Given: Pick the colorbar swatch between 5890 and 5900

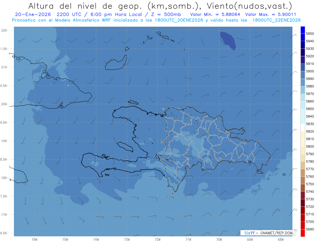Looking at the screenshot, I should tap(303, 75).
